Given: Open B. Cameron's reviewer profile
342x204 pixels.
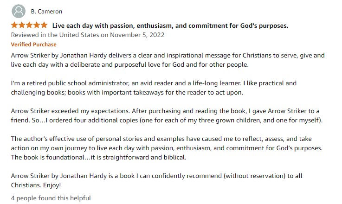Looking at the screenshot, I should coord(46,11).
